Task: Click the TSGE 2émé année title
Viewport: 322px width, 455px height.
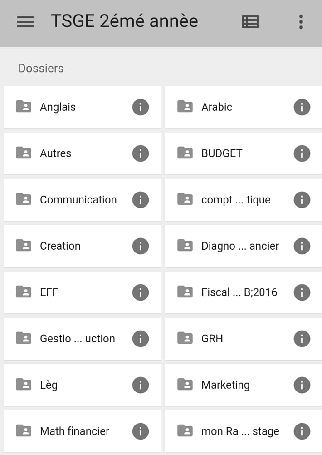Action: pyautogui.click(x=125, y=21)
